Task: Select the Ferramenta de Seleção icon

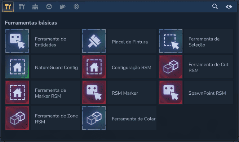Action: [171, 41]
